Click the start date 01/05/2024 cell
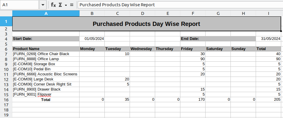This screenshot has height=118, width=283. click(92, 39)
